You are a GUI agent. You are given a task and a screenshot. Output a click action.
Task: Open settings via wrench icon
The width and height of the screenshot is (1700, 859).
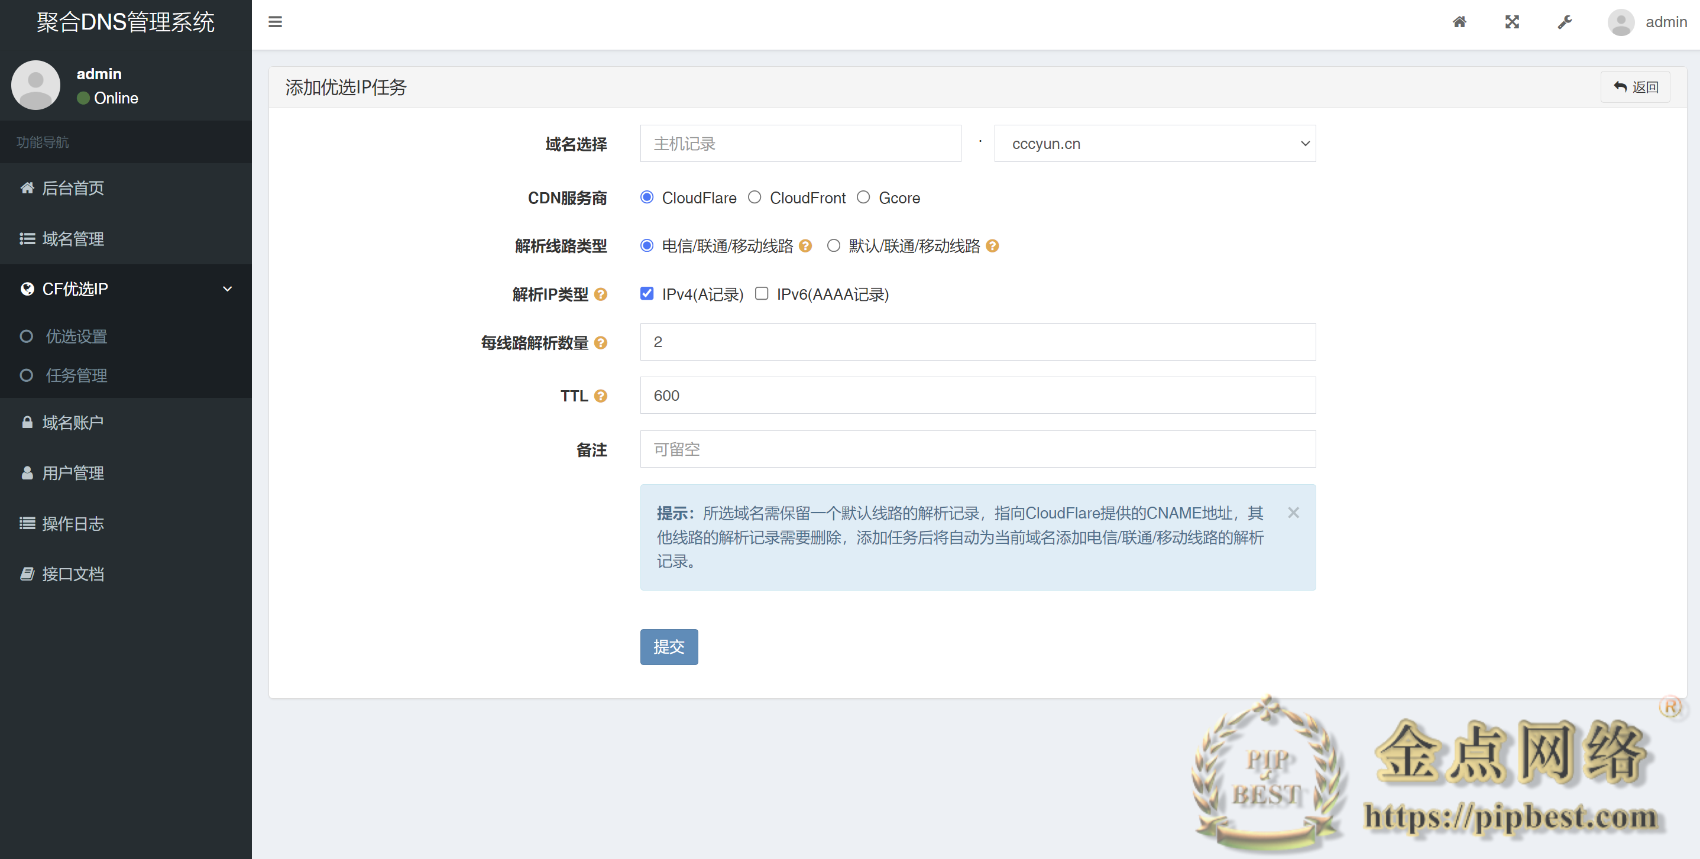1565,22
